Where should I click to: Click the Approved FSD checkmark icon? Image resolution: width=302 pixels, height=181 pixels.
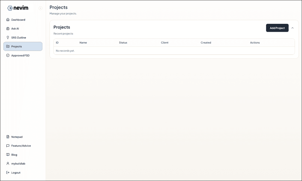8,55
